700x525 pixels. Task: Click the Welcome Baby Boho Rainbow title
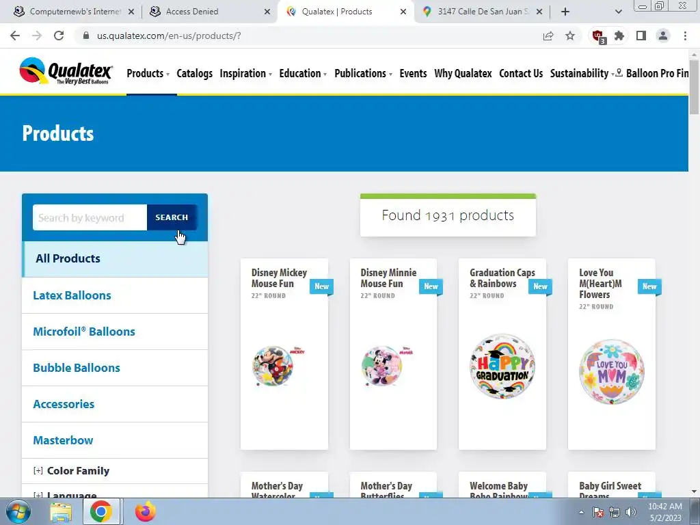coord(499,489)
